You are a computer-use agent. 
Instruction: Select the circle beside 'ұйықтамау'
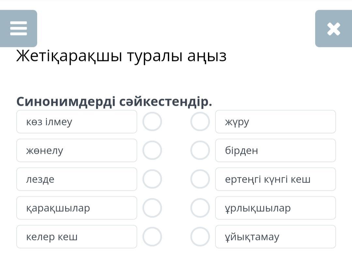[200, 237]
